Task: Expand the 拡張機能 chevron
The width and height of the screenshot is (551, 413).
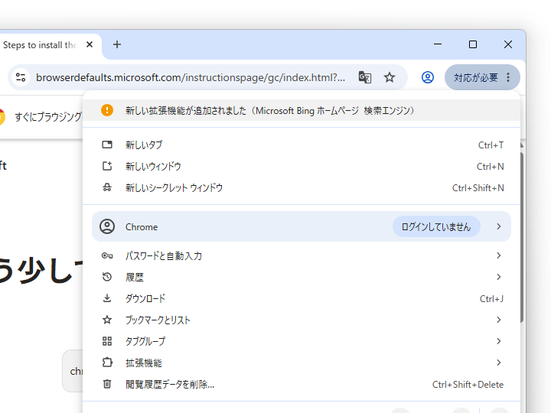Action: [x=499, y=363]
